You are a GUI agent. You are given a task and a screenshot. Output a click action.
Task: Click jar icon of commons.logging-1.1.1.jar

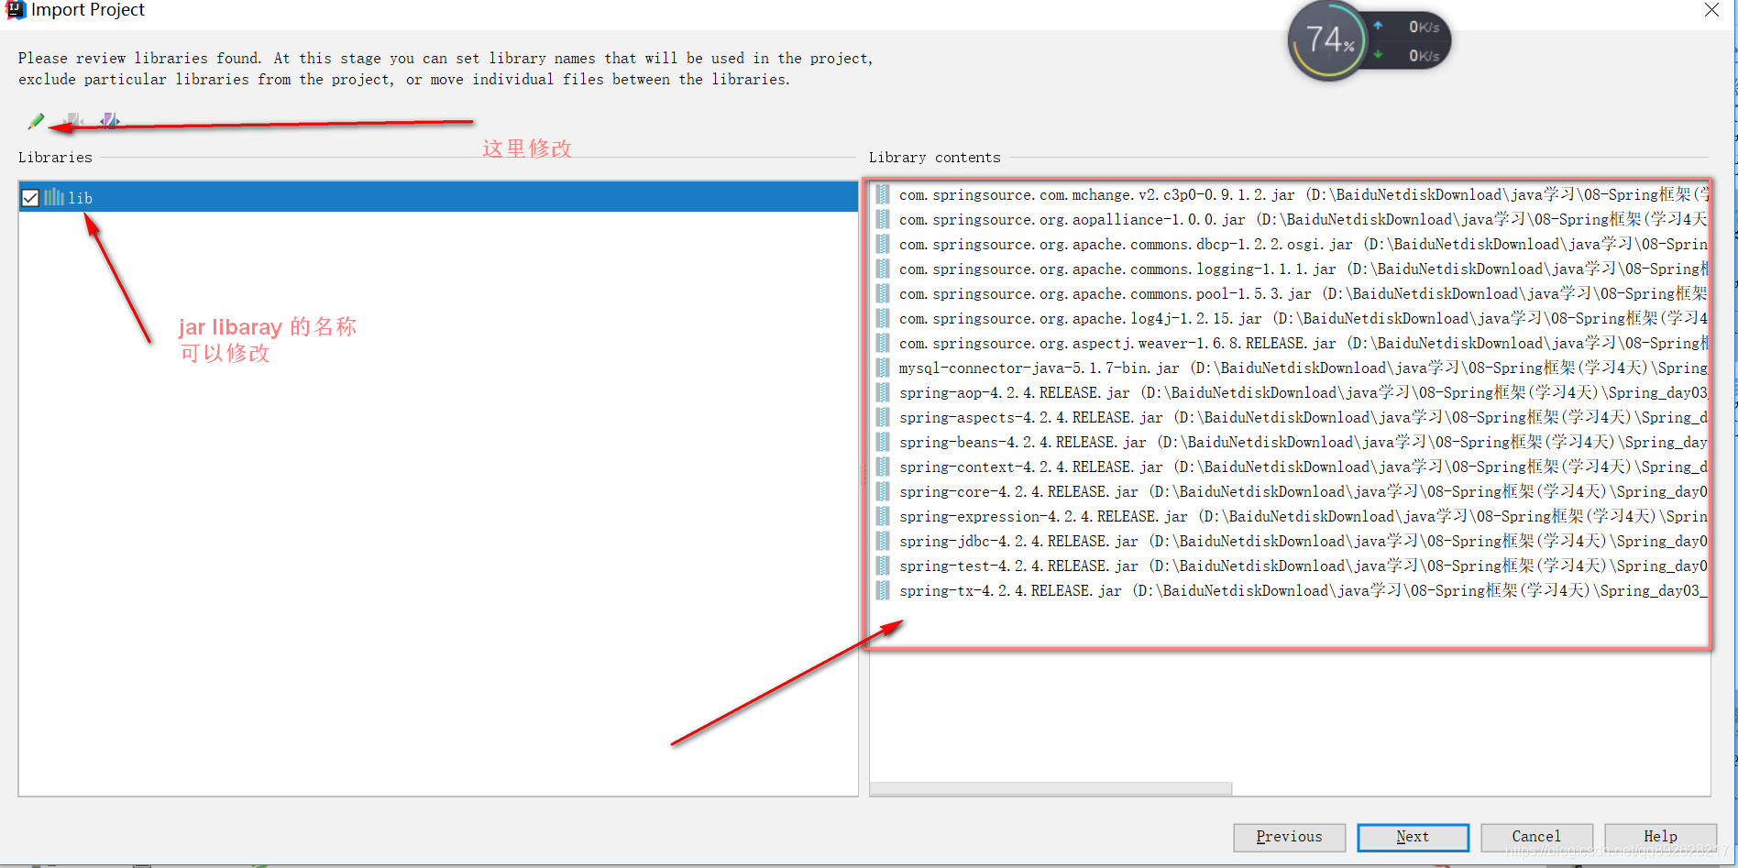[x=883, y=269]
